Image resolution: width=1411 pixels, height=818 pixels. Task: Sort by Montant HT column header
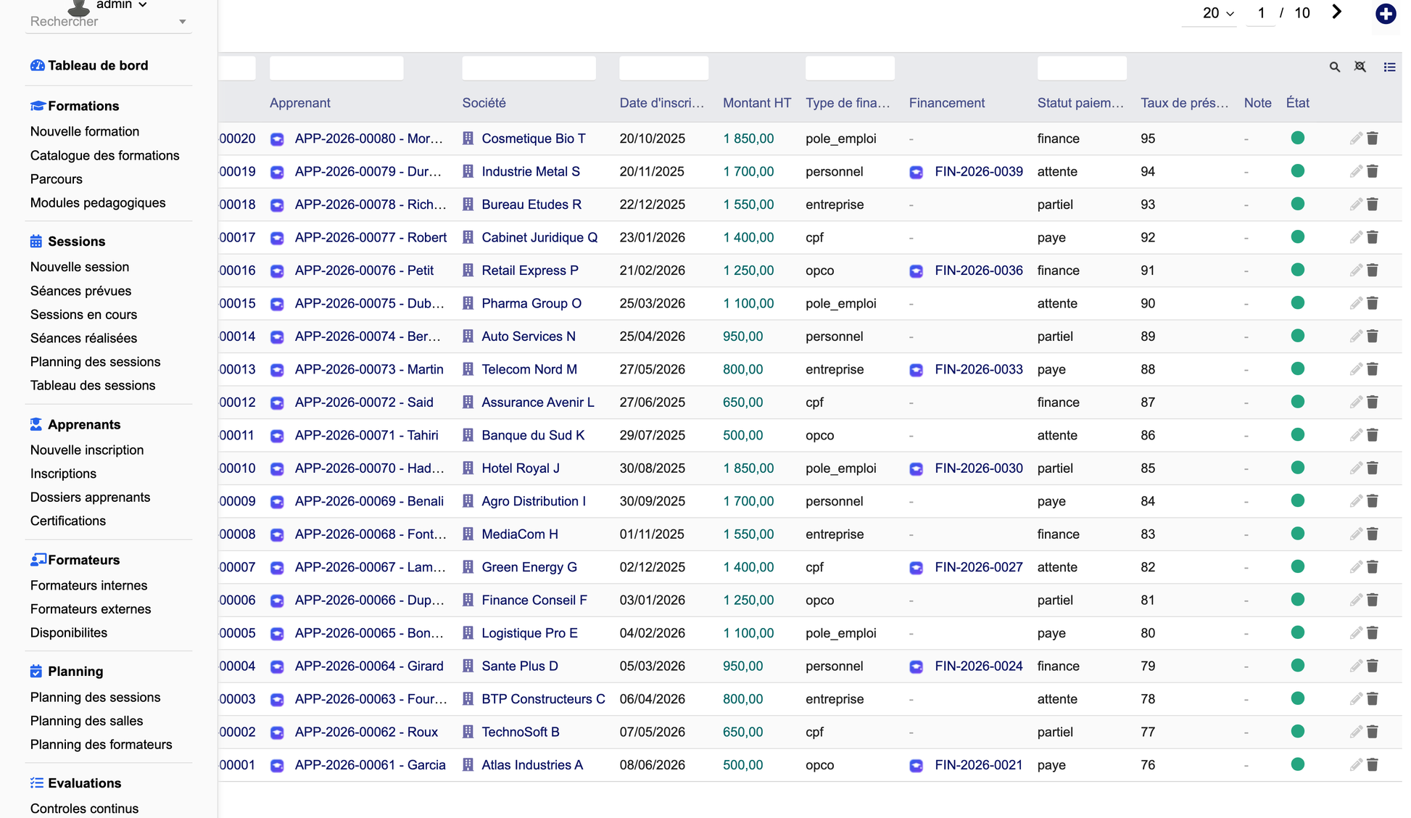click(756, 103)
